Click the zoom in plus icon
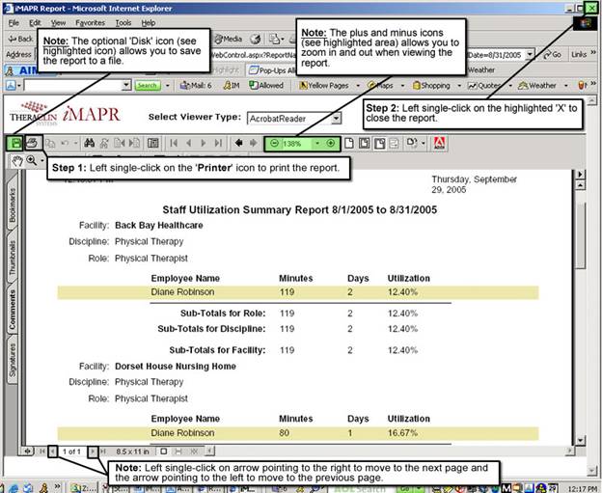This screenshot has width=602, height=493. 330,143
